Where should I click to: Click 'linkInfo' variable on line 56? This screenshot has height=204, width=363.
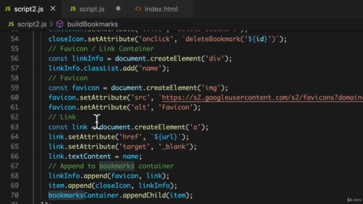click(87, 58)
